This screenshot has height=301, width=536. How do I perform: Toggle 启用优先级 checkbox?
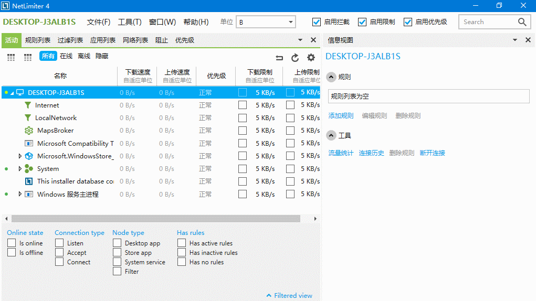[x=407, y=22]
